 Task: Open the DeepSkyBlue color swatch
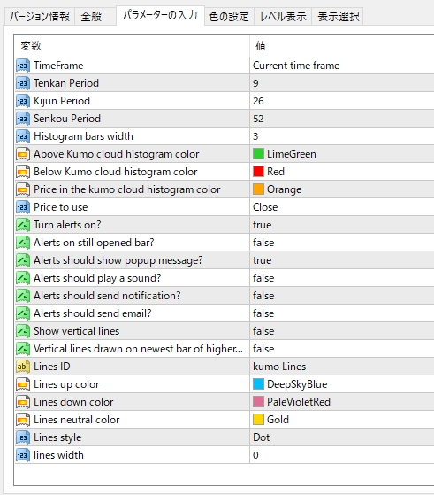[x=258, y=384]
